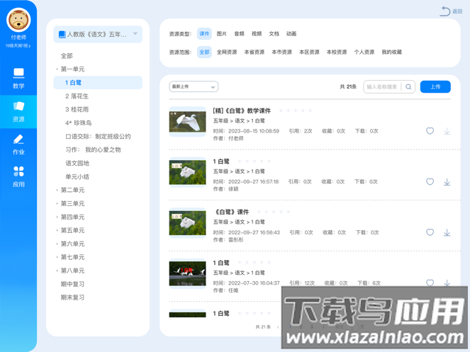This screenshot has width=470, height=352.
Task: Open the 应用 apps section
Action: (x=18, y=176)
